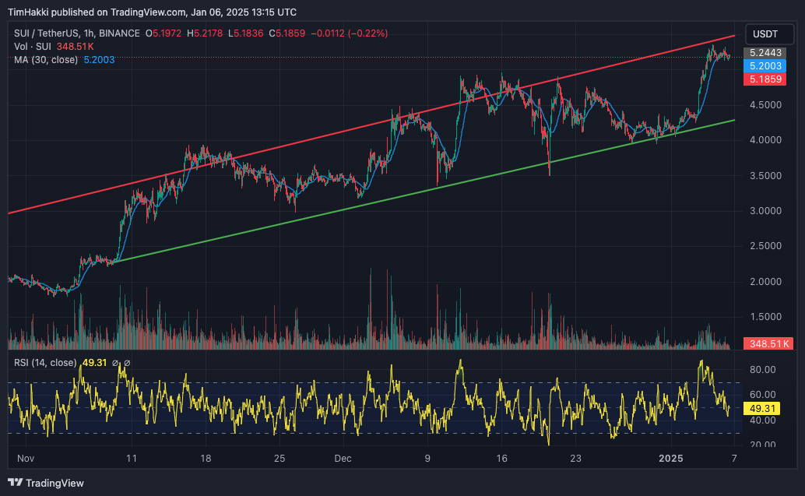The height and width of the screenshot is (496, 805).
Task: Click the open value O5.1972
Action: [x=163, y=33]
